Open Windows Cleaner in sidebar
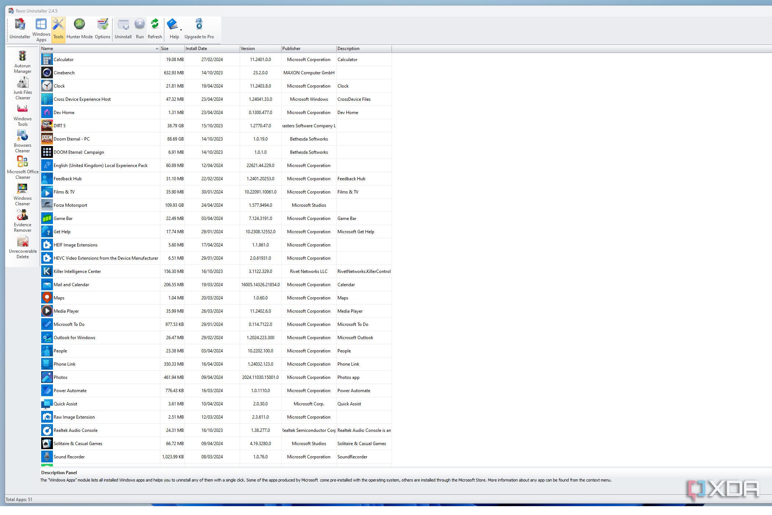Screen dimensions: 772x515 [x=22, y=195]
